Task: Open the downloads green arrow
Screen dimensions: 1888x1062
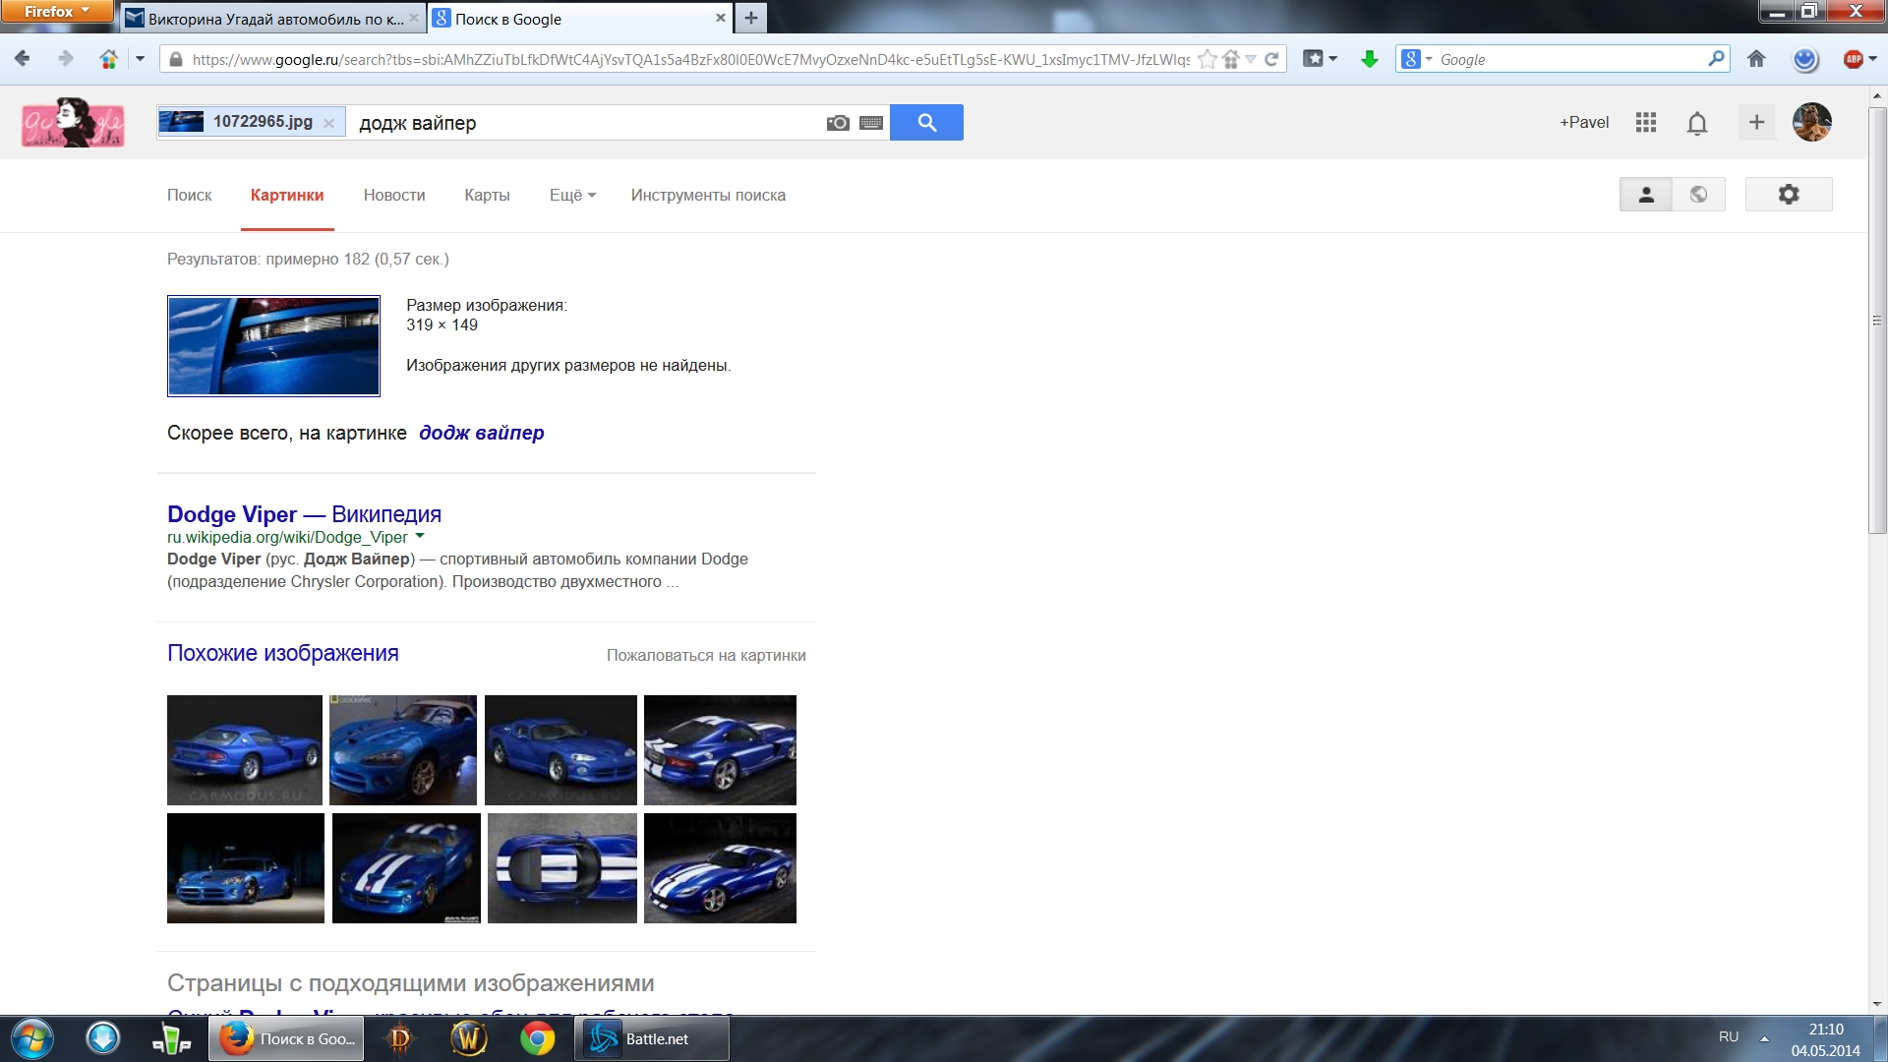Action: point(1369,59)
